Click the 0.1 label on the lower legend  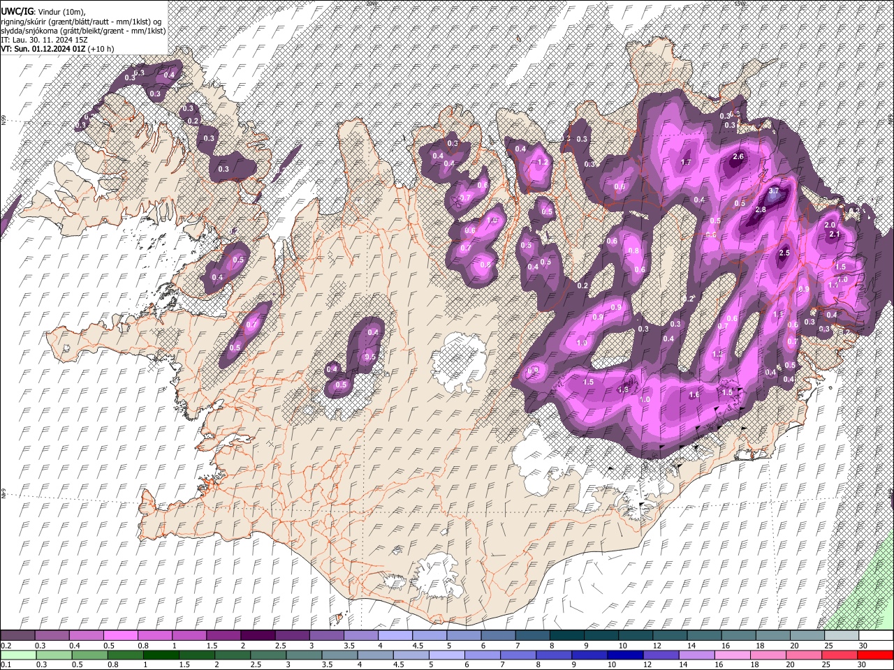point(6,665)
